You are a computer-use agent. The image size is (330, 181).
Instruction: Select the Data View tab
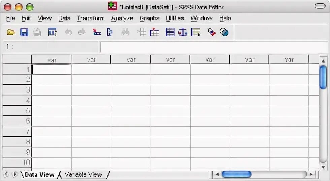39,175
